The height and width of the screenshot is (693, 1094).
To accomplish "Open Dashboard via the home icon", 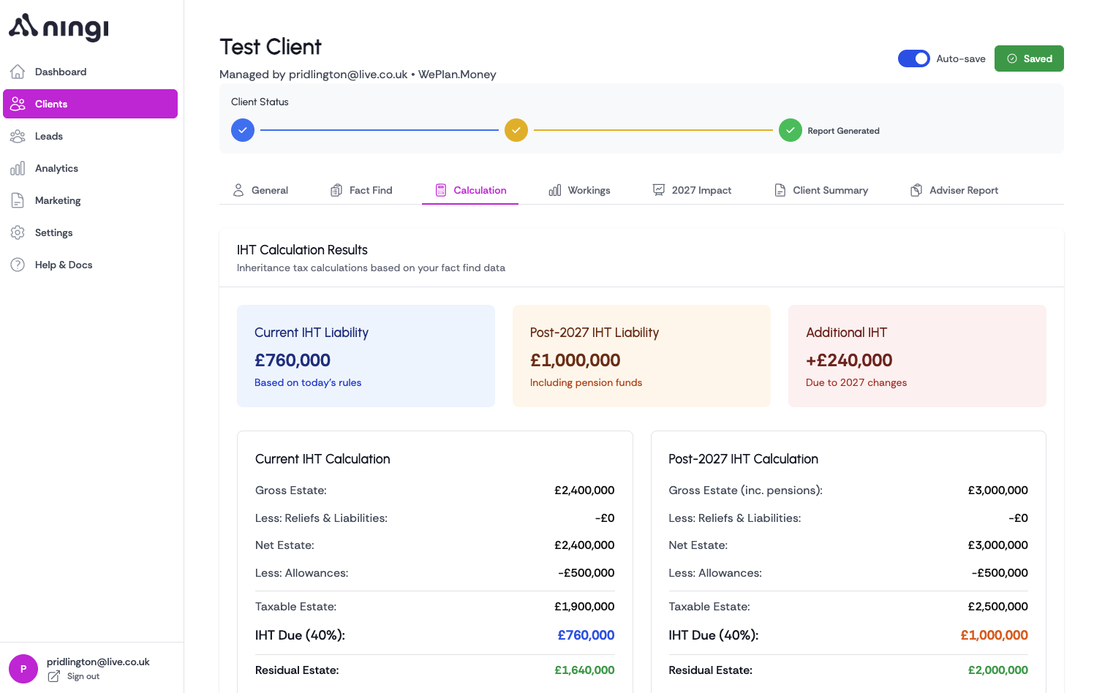I will click(x=18, y=72).
